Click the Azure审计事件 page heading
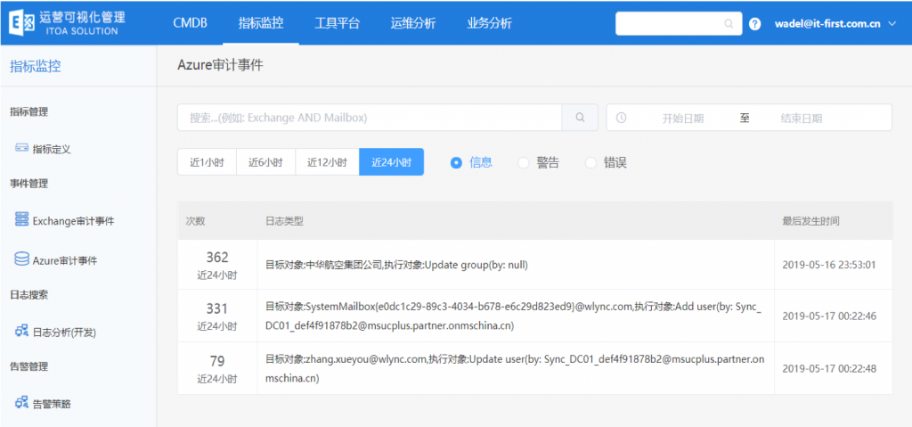Screen dimensions: 912x427 (221, 65)
